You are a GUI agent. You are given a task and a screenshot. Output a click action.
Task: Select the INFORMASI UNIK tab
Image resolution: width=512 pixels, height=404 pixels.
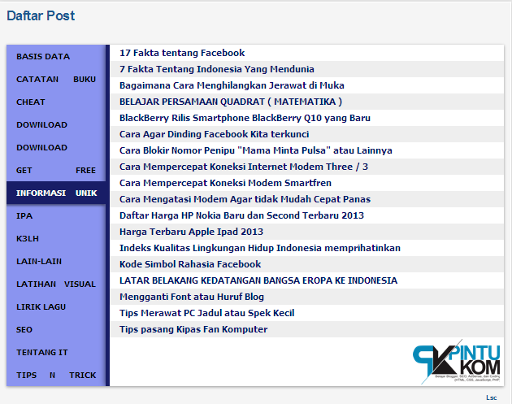coord(56,193)
